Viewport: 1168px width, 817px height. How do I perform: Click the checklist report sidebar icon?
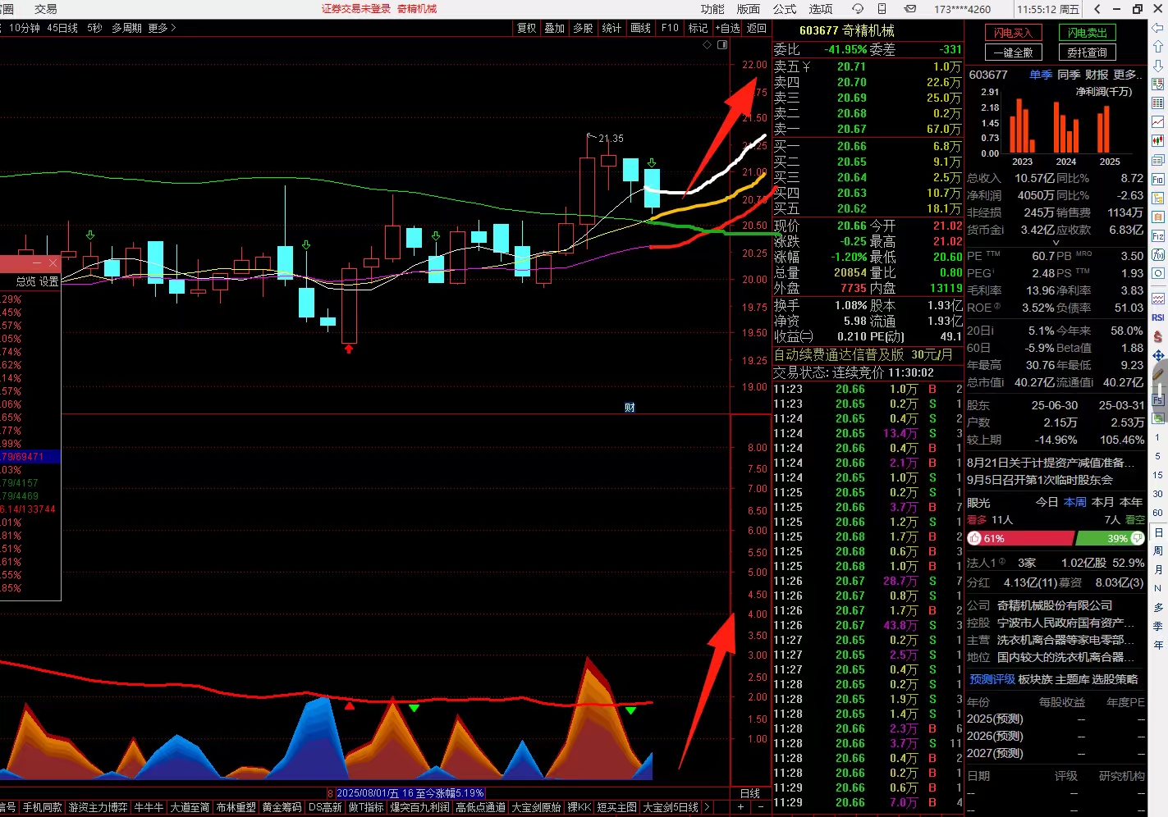(x=1158, y=84)
